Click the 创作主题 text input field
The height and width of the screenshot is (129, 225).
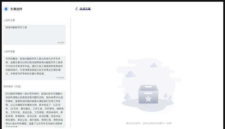click(35, 35)
